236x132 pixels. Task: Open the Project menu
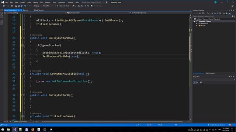tap(23, 3)
